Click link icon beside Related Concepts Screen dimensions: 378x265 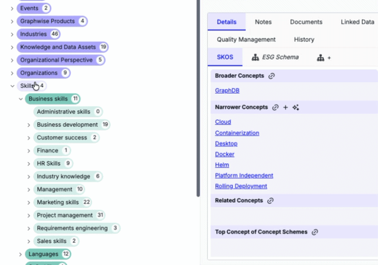[x=270, y=201]
